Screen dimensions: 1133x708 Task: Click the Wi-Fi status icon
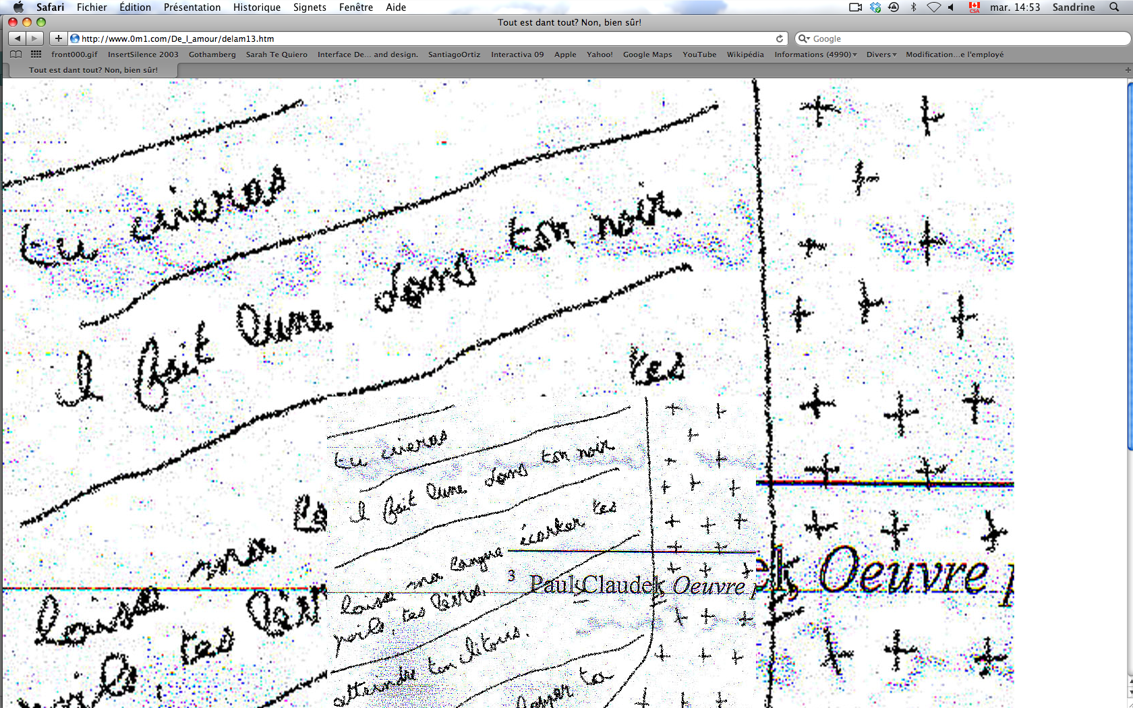pos(933,7)
